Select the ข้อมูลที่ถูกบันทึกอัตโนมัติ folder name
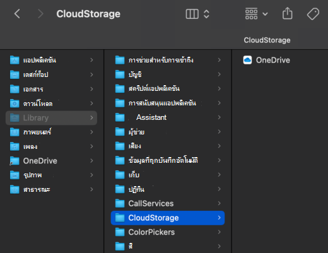This screenshot has height=253, width=328. click(163, 160)
